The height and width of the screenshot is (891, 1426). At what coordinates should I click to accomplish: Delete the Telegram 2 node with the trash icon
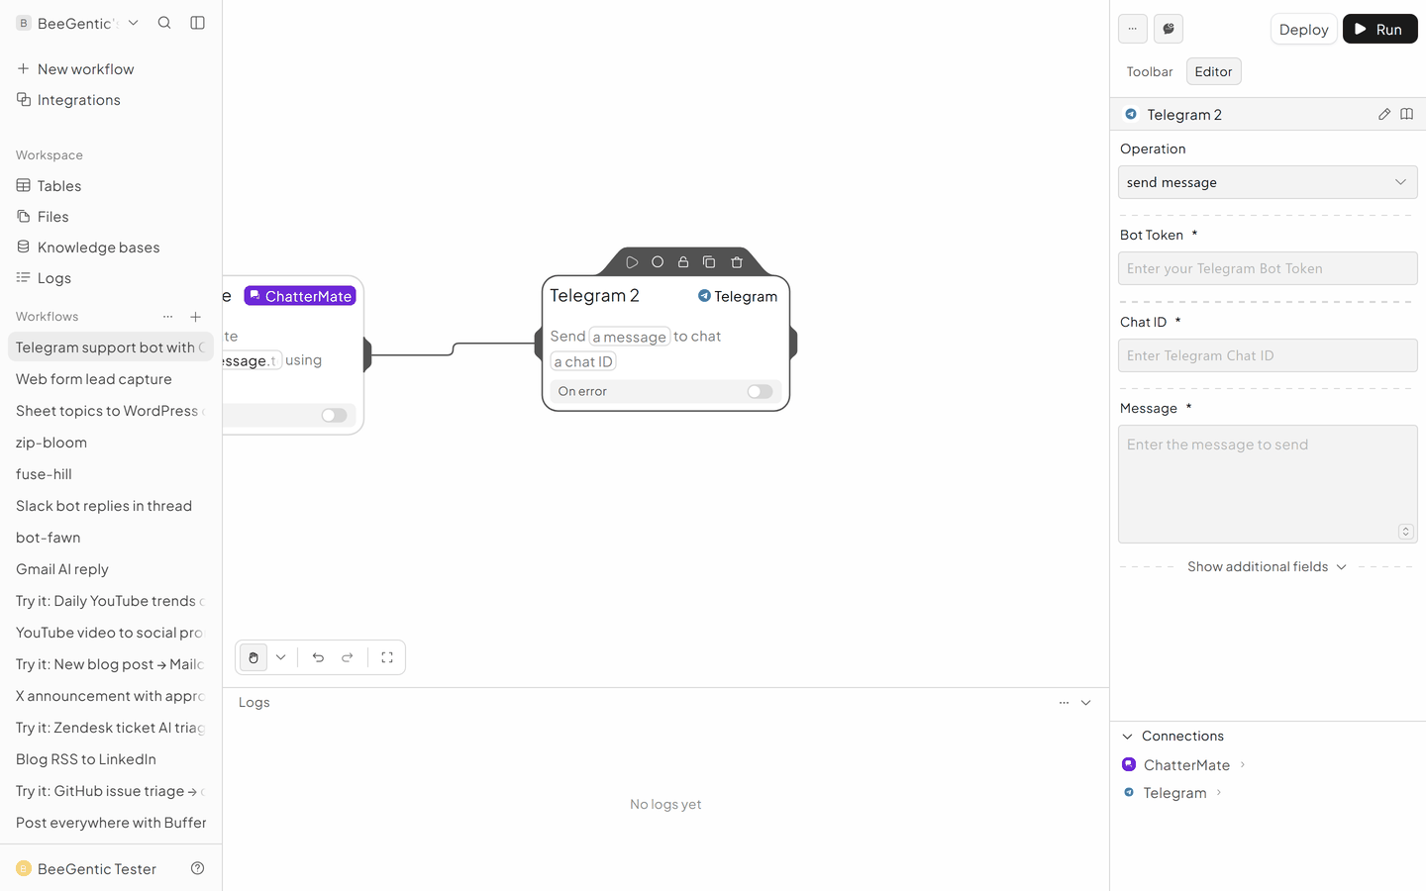[737, 262]
